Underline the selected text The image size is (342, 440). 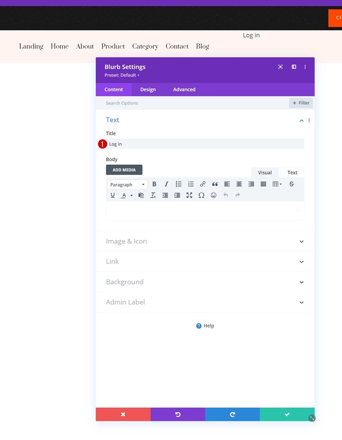[x=113, y=195]
